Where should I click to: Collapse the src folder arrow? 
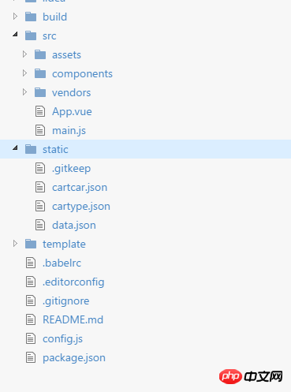coord(15,34)
